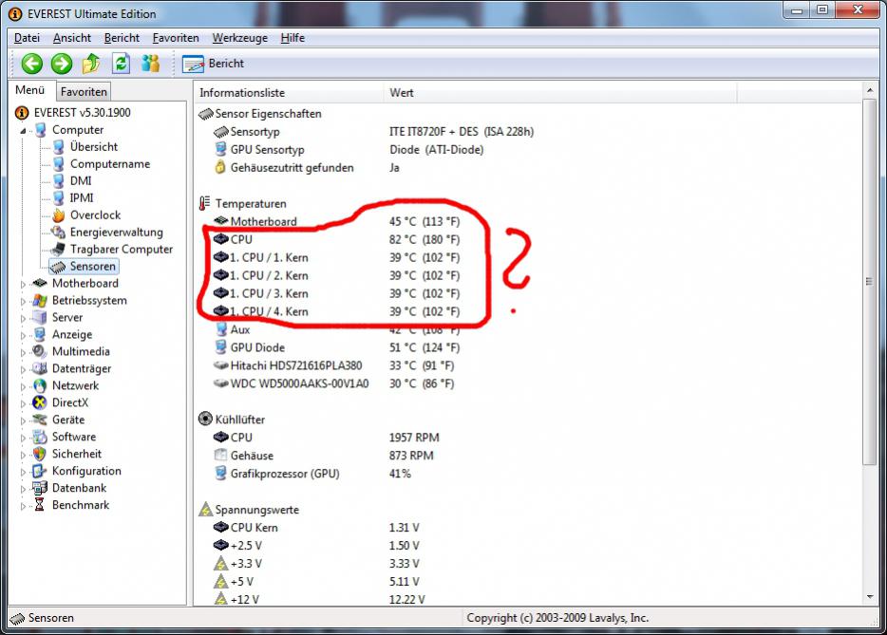Select the +12 V voltage row
Viewport: 887px width, 635px height.
click(x=319, y=599)
